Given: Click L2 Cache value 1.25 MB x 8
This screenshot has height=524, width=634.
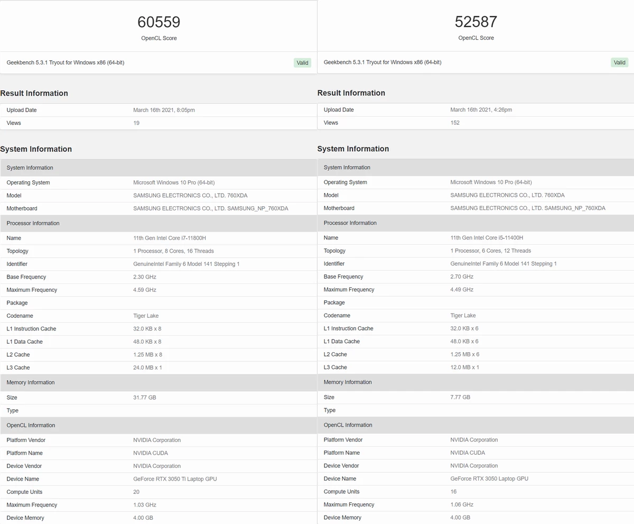Looking at the screenshot, I should 147,355.
